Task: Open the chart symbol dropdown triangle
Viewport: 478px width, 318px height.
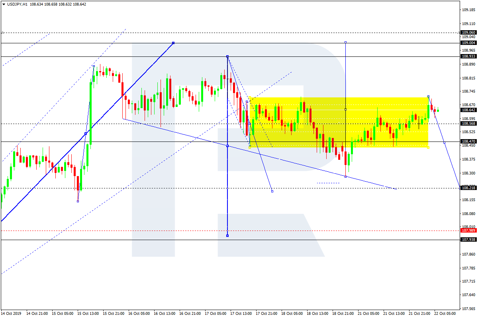Action: coord(4,3)
